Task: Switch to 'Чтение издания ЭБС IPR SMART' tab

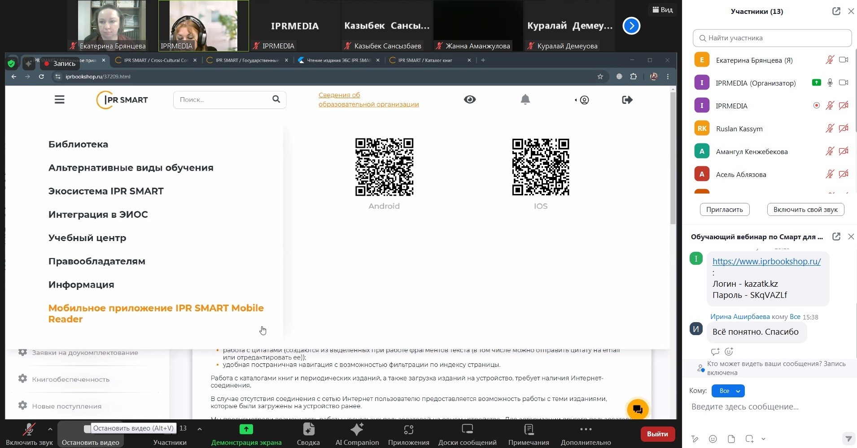Action: (x=338, y=60)
